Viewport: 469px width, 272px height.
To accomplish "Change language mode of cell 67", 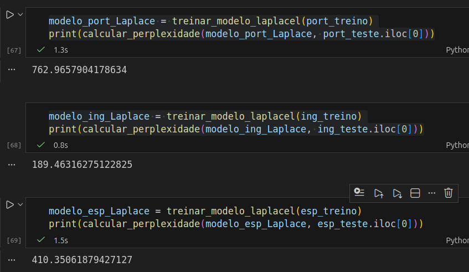I will click(457, 50).
